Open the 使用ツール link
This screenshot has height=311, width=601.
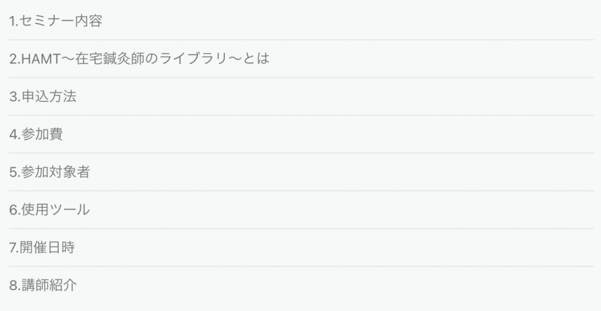(x=49, y=210)
